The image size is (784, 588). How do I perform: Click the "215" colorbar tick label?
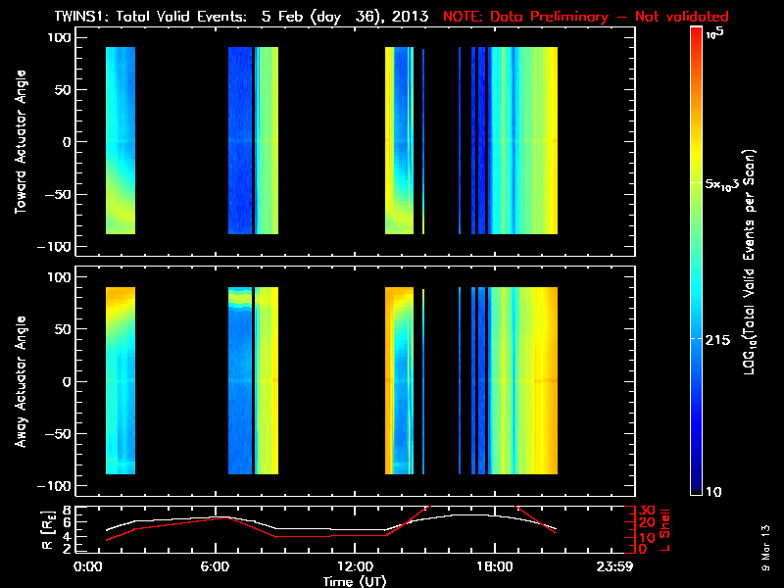tap(717, 340)
